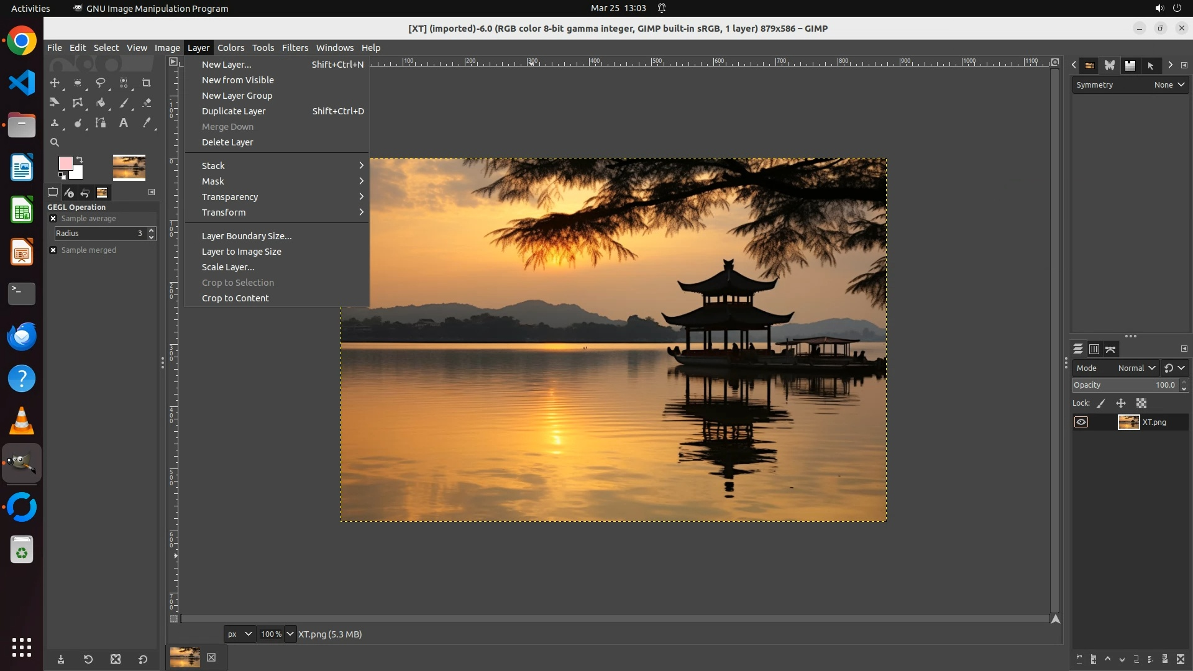Toggle the Sample merged checkbox

(x=53, y=250)
